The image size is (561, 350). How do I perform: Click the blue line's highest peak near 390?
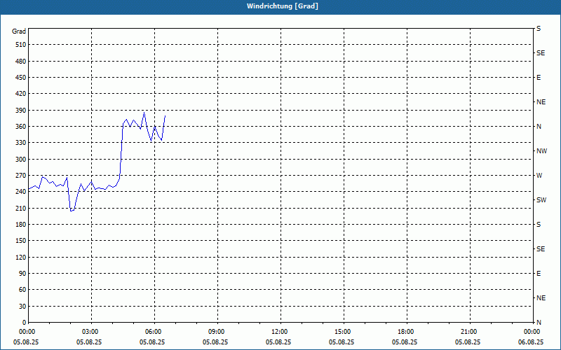pos(144,112)
